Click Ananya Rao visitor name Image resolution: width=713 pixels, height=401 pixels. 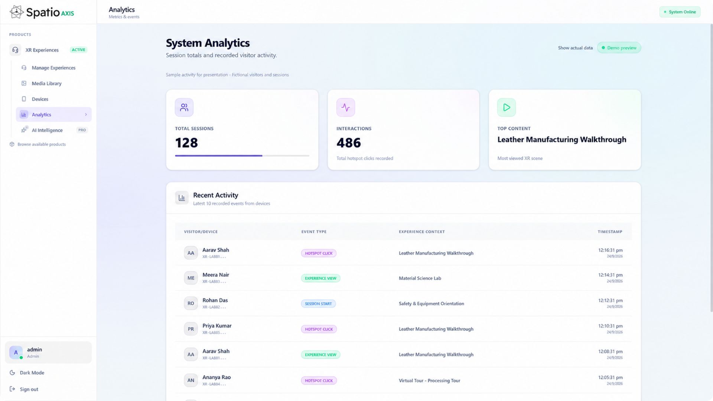216,377
